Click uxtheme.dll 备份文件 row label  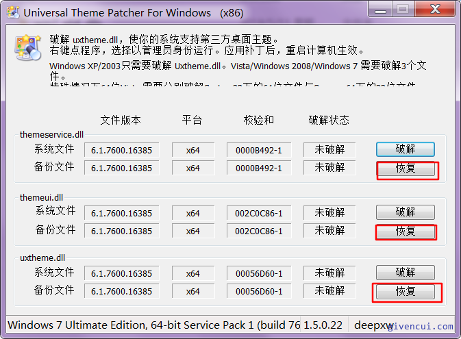(x=54, y=290)
